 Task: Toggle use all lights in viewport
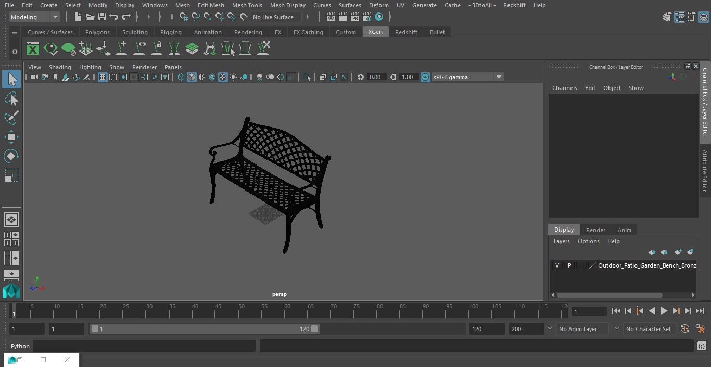pos(233,77)
